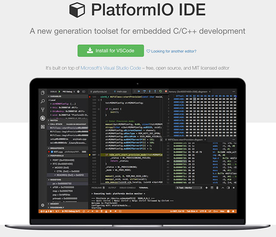Open the Source Control icon in sidebar
276x237 pixels.
tap(43, 109)
